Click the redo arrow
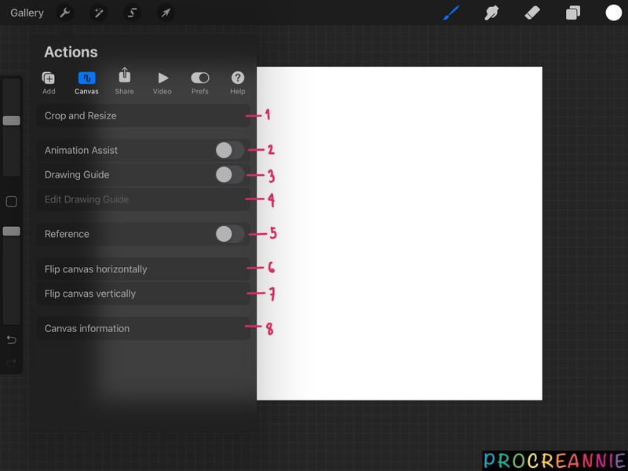628x471 pixels. (11, 363)
